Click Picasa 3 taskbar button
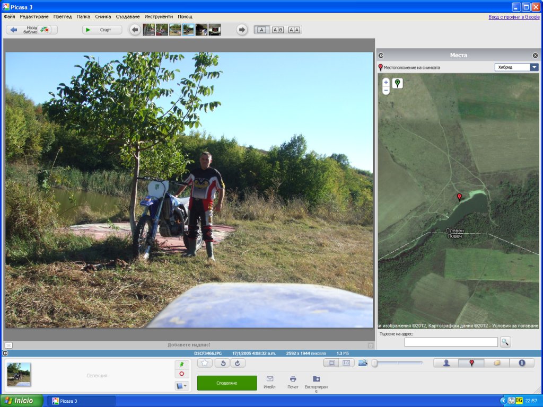The height and width of the screenshot is (407, 543). point(81,401)
